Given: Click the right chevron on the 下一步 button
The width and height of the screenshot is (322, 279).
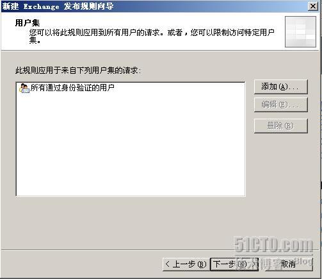Looking at the screenshot, I should [254, 264].
